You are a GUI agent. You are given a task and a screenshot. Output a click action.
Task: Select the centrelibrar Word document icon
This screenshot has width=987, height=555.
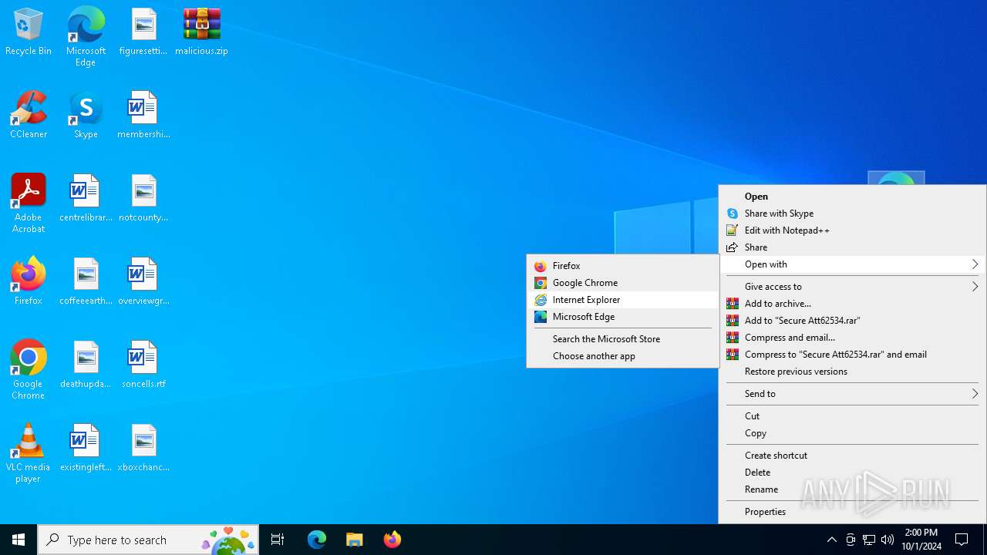point(86,199)
